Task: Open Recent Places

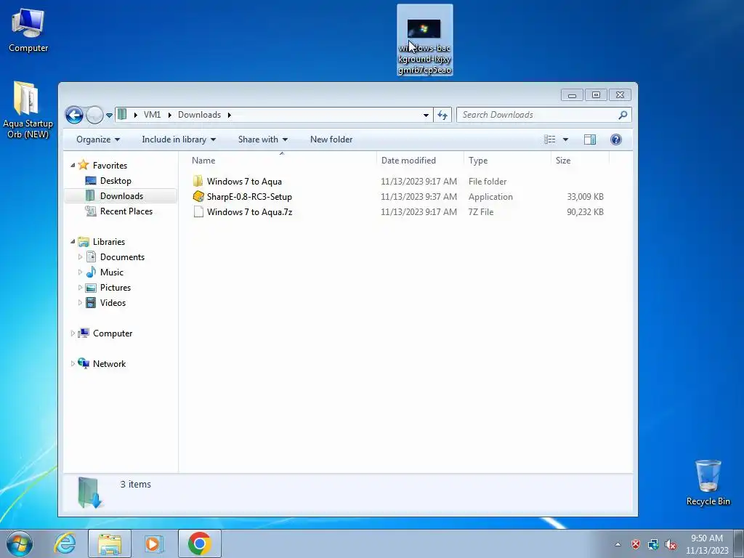Action: (126, 211)
